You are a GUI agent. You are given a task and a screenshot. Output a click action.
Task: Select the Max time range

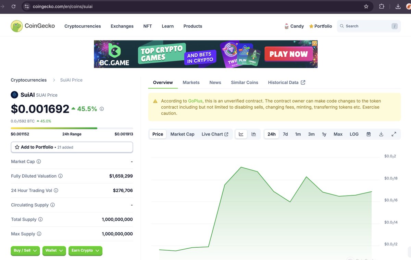point(338,134)
